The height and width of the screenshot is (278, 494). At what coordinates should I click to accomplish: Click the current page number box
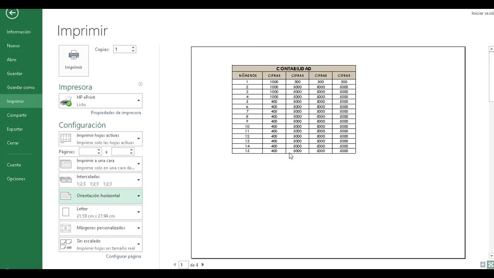click(184, 265)
